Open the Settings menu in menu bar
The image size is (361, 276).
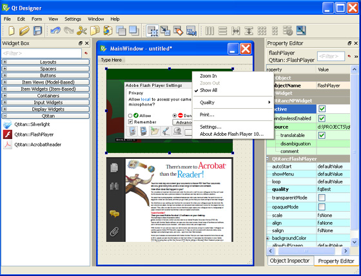[73, 19]
